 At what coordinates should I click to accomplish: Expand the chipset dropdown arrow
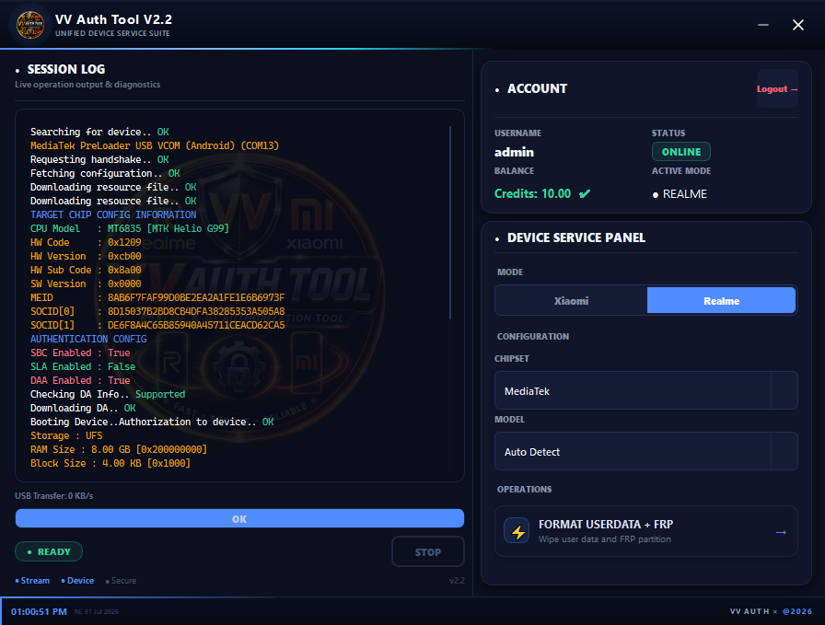(x=784, y=390)
